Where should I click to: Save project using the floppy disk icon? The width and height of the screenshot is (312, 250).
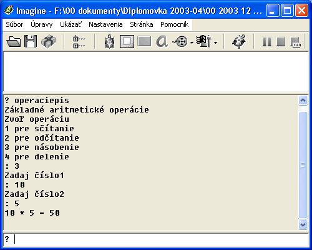tap(31, 41)
